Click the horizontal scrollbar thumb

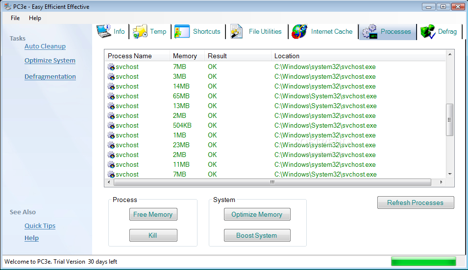click(x=272, y=182)
